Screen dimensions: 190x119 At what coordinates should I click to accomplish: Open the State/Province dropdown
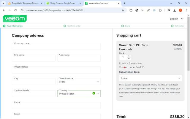tap(79, 82)
